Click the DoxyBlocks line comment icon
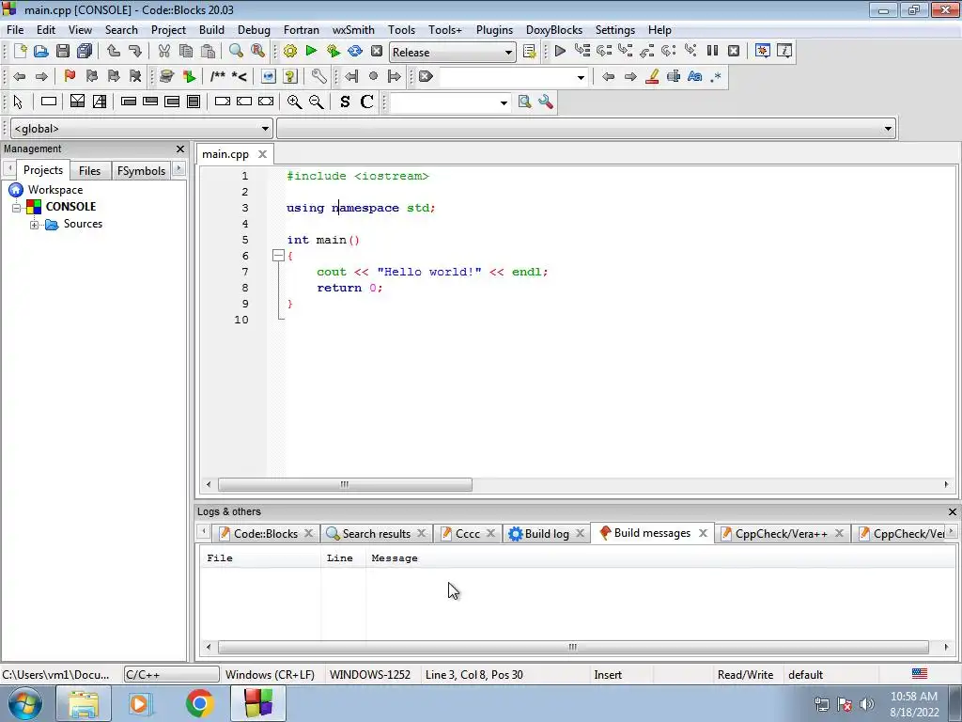Image resolution: width=962 pixels, height=722 pixels. pos(240,76)
